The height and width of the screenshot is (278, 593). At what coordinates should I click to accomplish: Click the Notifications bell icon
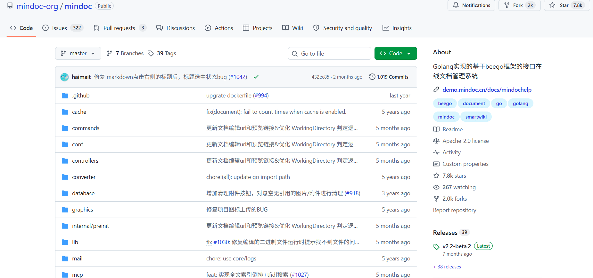[x=456, y=5]
